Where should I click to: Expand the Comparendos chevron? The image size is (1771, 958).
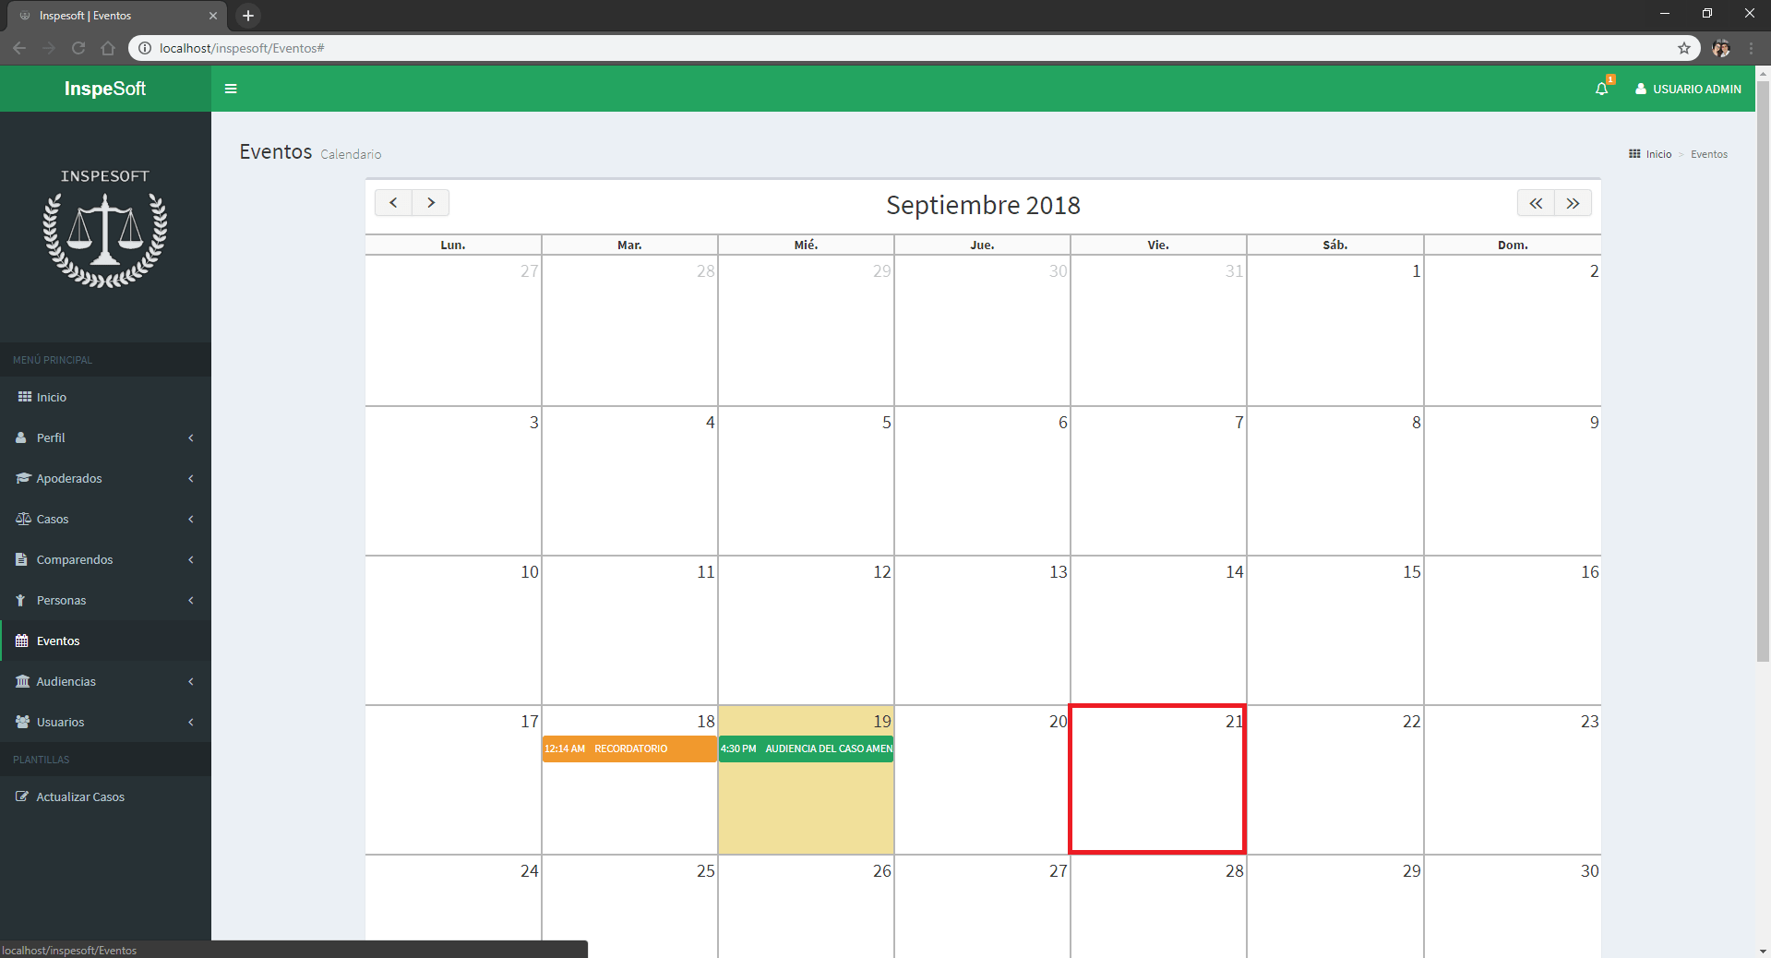(x=191, y=559)
